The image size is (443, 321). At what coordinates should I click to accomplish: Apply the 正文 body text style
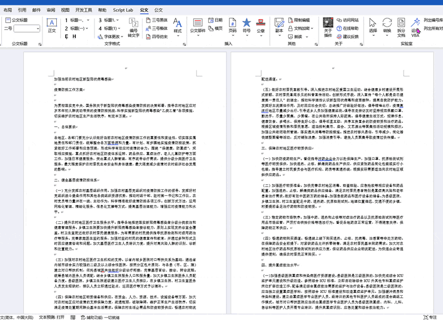pyautogui.click(x=51, y=26)
